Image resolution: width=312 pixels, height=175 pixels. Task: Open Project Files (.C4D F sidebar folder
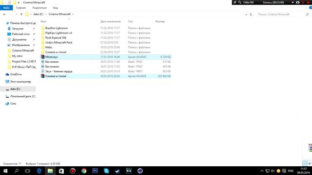[x=24, y=62]
